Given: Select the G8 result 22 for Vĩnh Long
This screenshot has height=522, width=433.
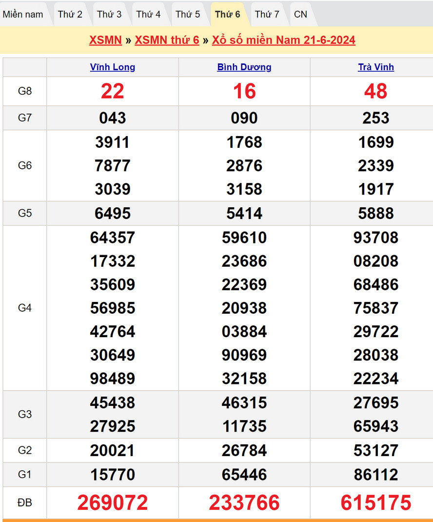Looking at the screenshot, I should 113,91.
